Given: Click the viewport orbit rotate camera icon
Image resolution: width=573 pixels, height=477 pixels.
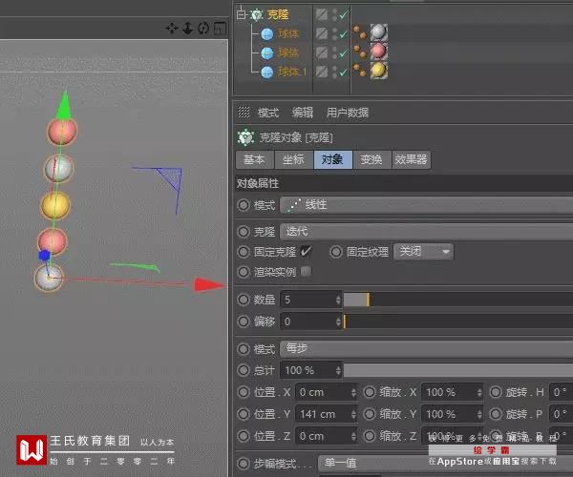Looking at the screenshot, I should (x=203, y=28).
